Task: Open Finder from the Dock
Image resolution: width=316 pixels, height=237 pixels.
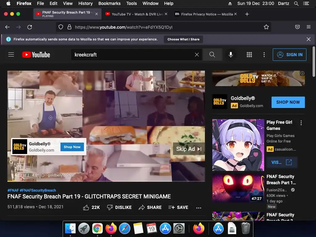Action: [70, 229]
